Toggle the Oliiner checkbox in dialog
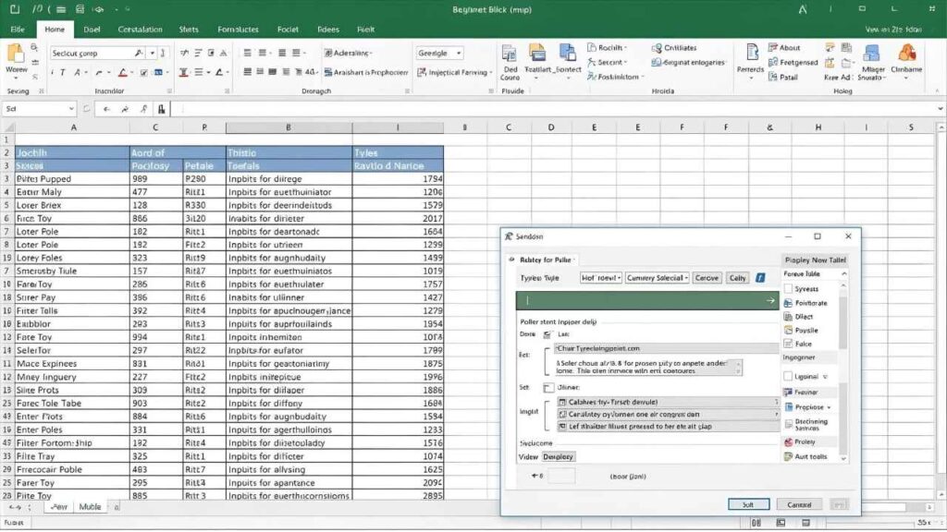Screen dimensions: 947x532 click(x=548, y=388)
